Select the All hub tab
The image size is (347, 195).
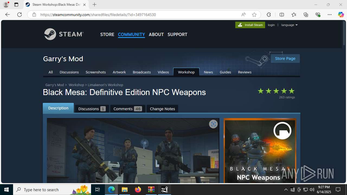(50, 72)
